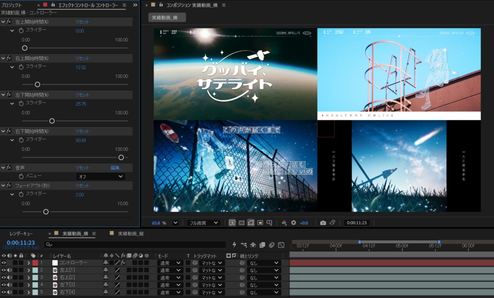Switch to the プロジェクト panel tab
This screenshot has width=494, height=298.
[11, 5]
